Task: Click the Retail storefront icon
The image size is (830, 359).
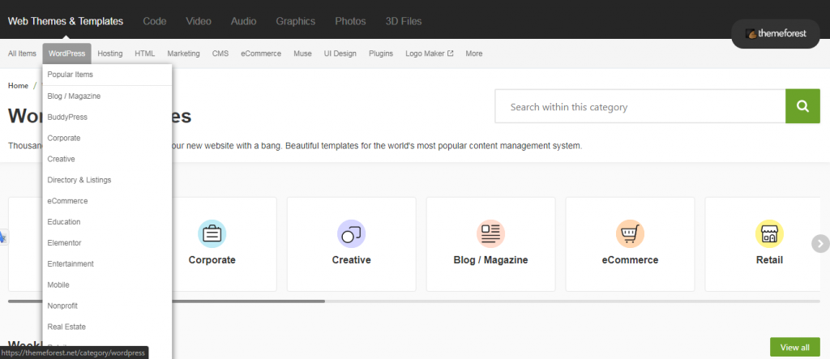Action: (769, 234)
